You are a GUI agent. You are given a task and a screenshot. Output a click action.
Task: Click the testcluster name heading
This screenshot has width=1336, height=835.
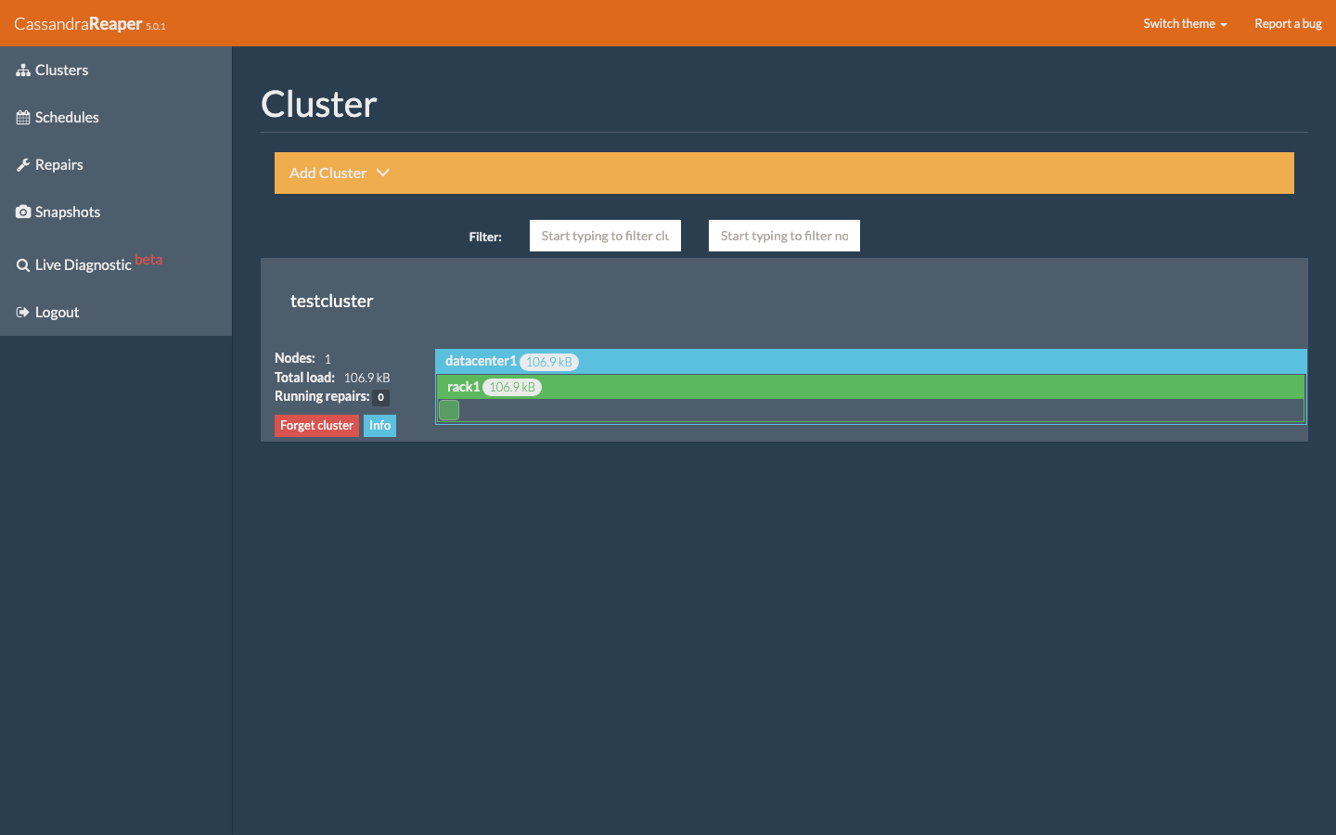331,302
